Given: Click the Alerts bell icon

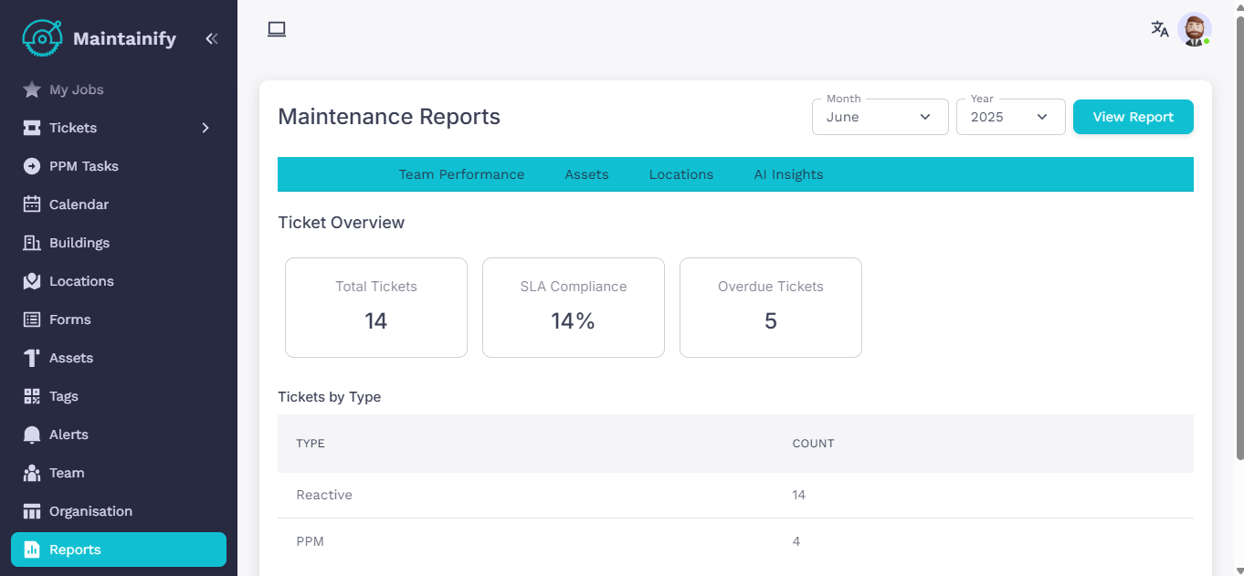Looking at the screenshot, I should pos(32,435).
